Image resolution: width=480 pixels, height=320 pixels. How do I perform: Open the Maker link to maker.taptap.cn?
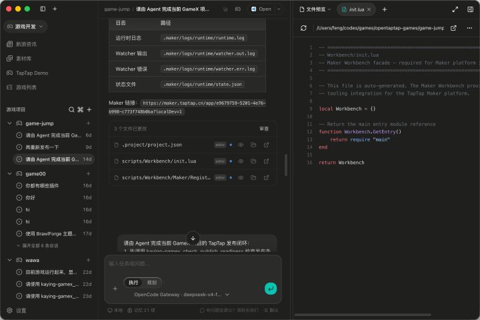tap(187, 107)
